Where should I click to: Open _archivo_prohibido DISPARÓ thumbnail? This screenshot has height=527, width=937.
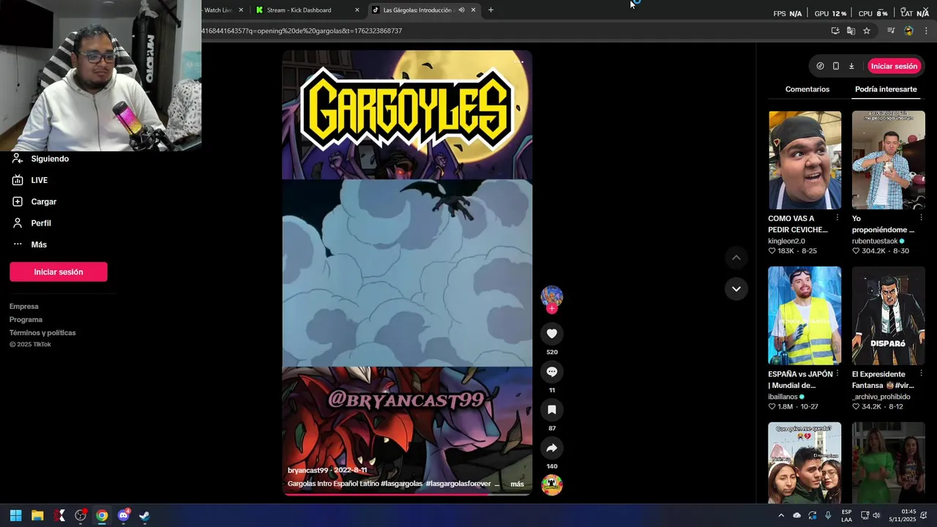click(x=888, y=315)
